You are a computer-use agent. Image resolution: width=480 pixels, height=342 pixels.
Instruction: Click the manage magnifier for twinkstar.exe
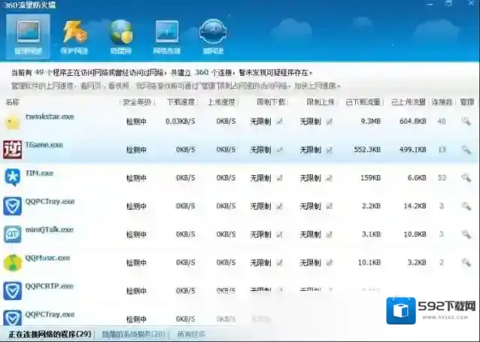pos(466,121)
